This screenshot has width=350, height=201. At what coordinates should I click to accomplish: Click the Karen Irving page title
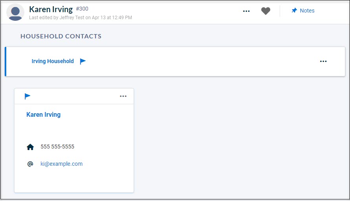(51, 9)
